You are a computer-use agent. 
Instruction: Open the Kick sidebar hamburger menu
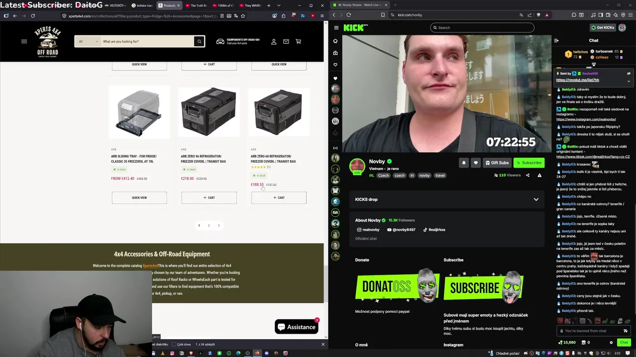[336, 28]
